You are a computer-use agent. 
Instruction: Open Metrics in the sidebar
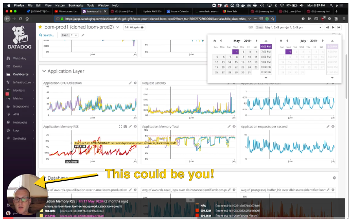(x=17, y=98)
